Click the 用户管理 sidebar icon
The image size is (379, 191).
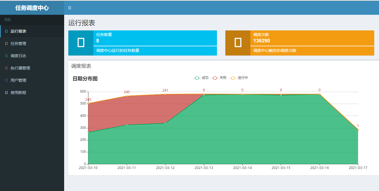click(x=6, y=80)
